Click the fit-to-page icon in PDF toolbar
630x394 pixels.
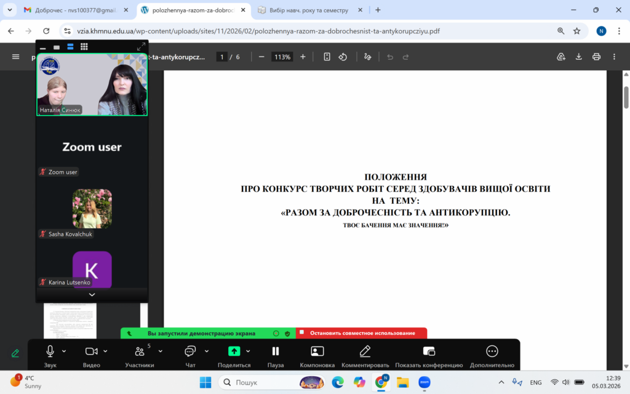coord(327,57)
